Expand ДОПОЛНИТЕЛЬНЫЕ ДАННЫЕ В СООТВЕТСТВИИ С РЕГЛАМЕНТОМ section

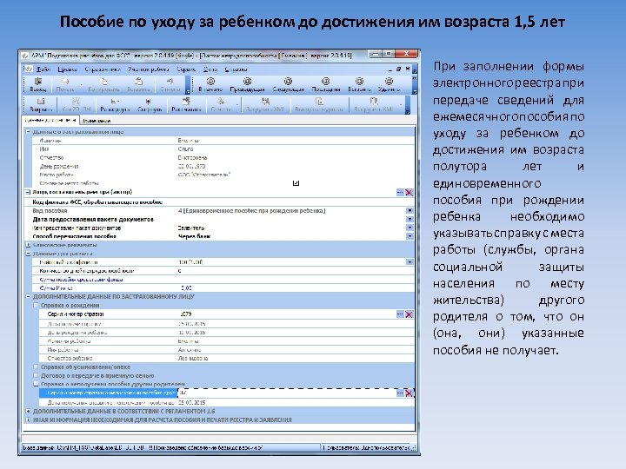click(29, 411)
